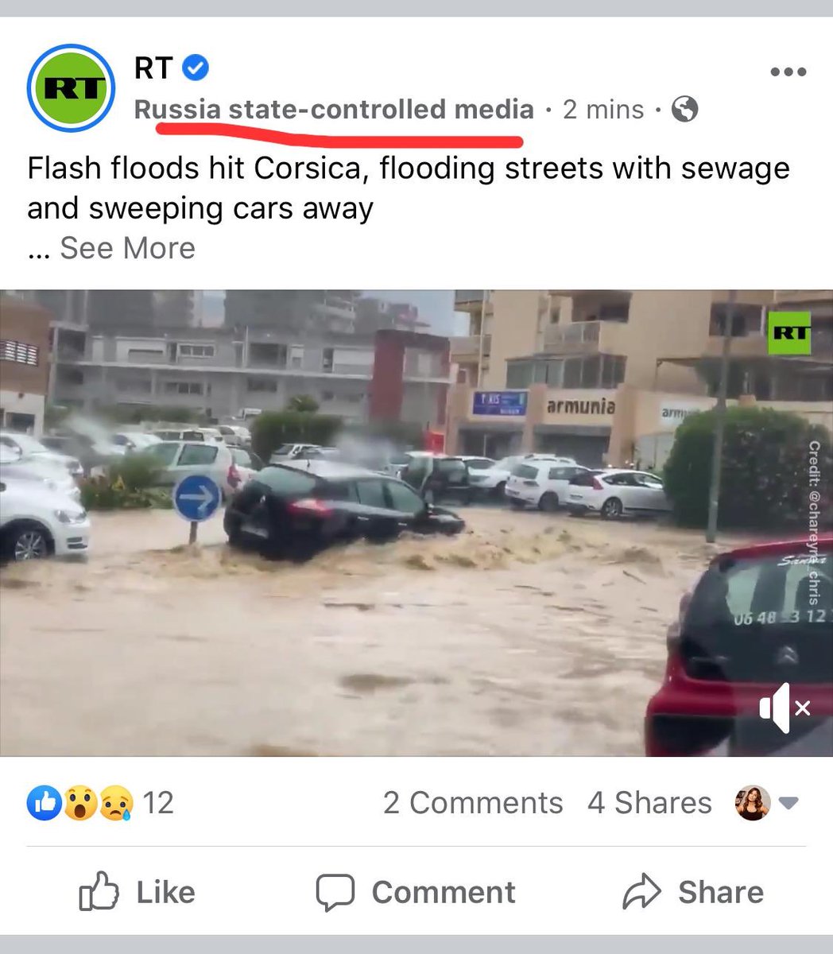The width and height of the screenshot is (833, 954).
Task: Share the RT post
Action: [x=692, y=892]
